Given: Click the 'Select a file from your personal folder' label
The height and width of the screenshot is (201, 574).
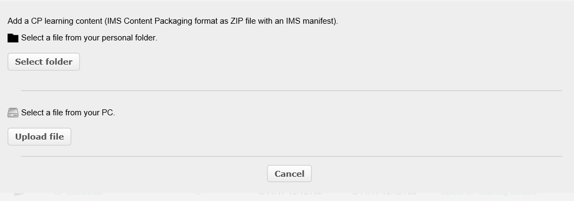Looking at the screenshot, I should [89, 38].
